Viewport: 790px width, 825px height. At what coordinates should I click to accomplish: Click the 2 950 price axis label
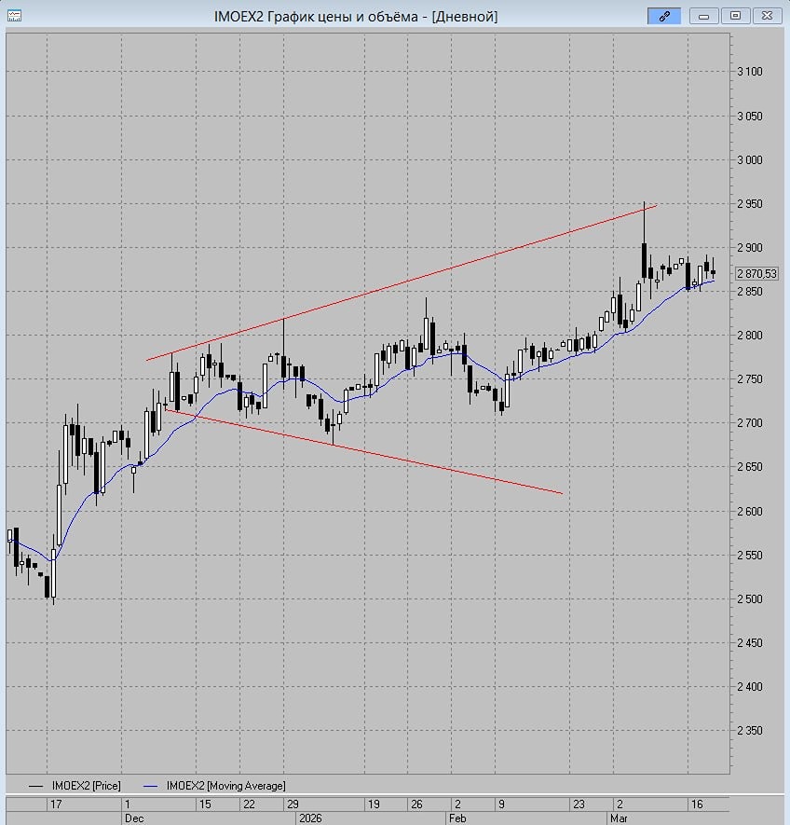point(750,203)
